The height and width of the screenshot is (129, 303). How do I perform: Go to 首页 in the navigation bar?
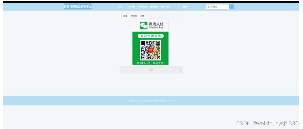tap(120, 7)
